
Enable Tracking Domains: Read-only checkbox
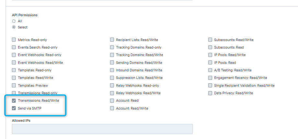(112, 47)
